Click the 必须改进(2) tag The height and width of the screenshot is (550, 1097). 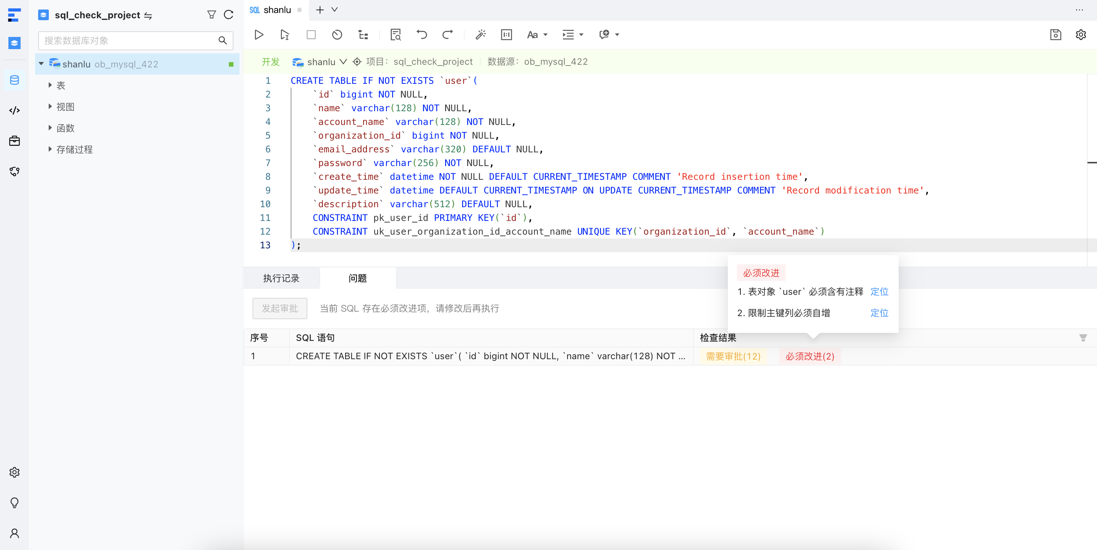point(810,357)
